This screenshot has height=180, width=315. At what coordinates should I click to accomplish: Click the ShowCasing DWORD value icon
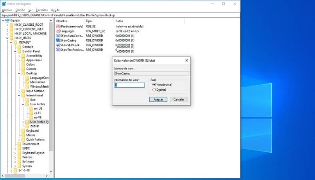[x=58, y=40]
